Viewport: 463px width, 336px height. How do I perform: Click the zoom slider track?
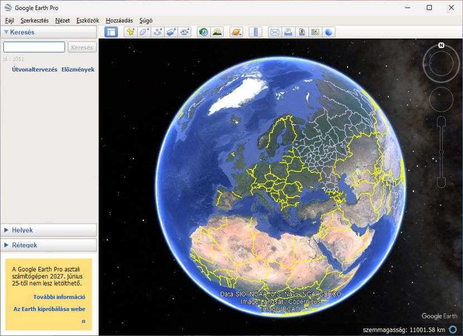click(441, 152)
